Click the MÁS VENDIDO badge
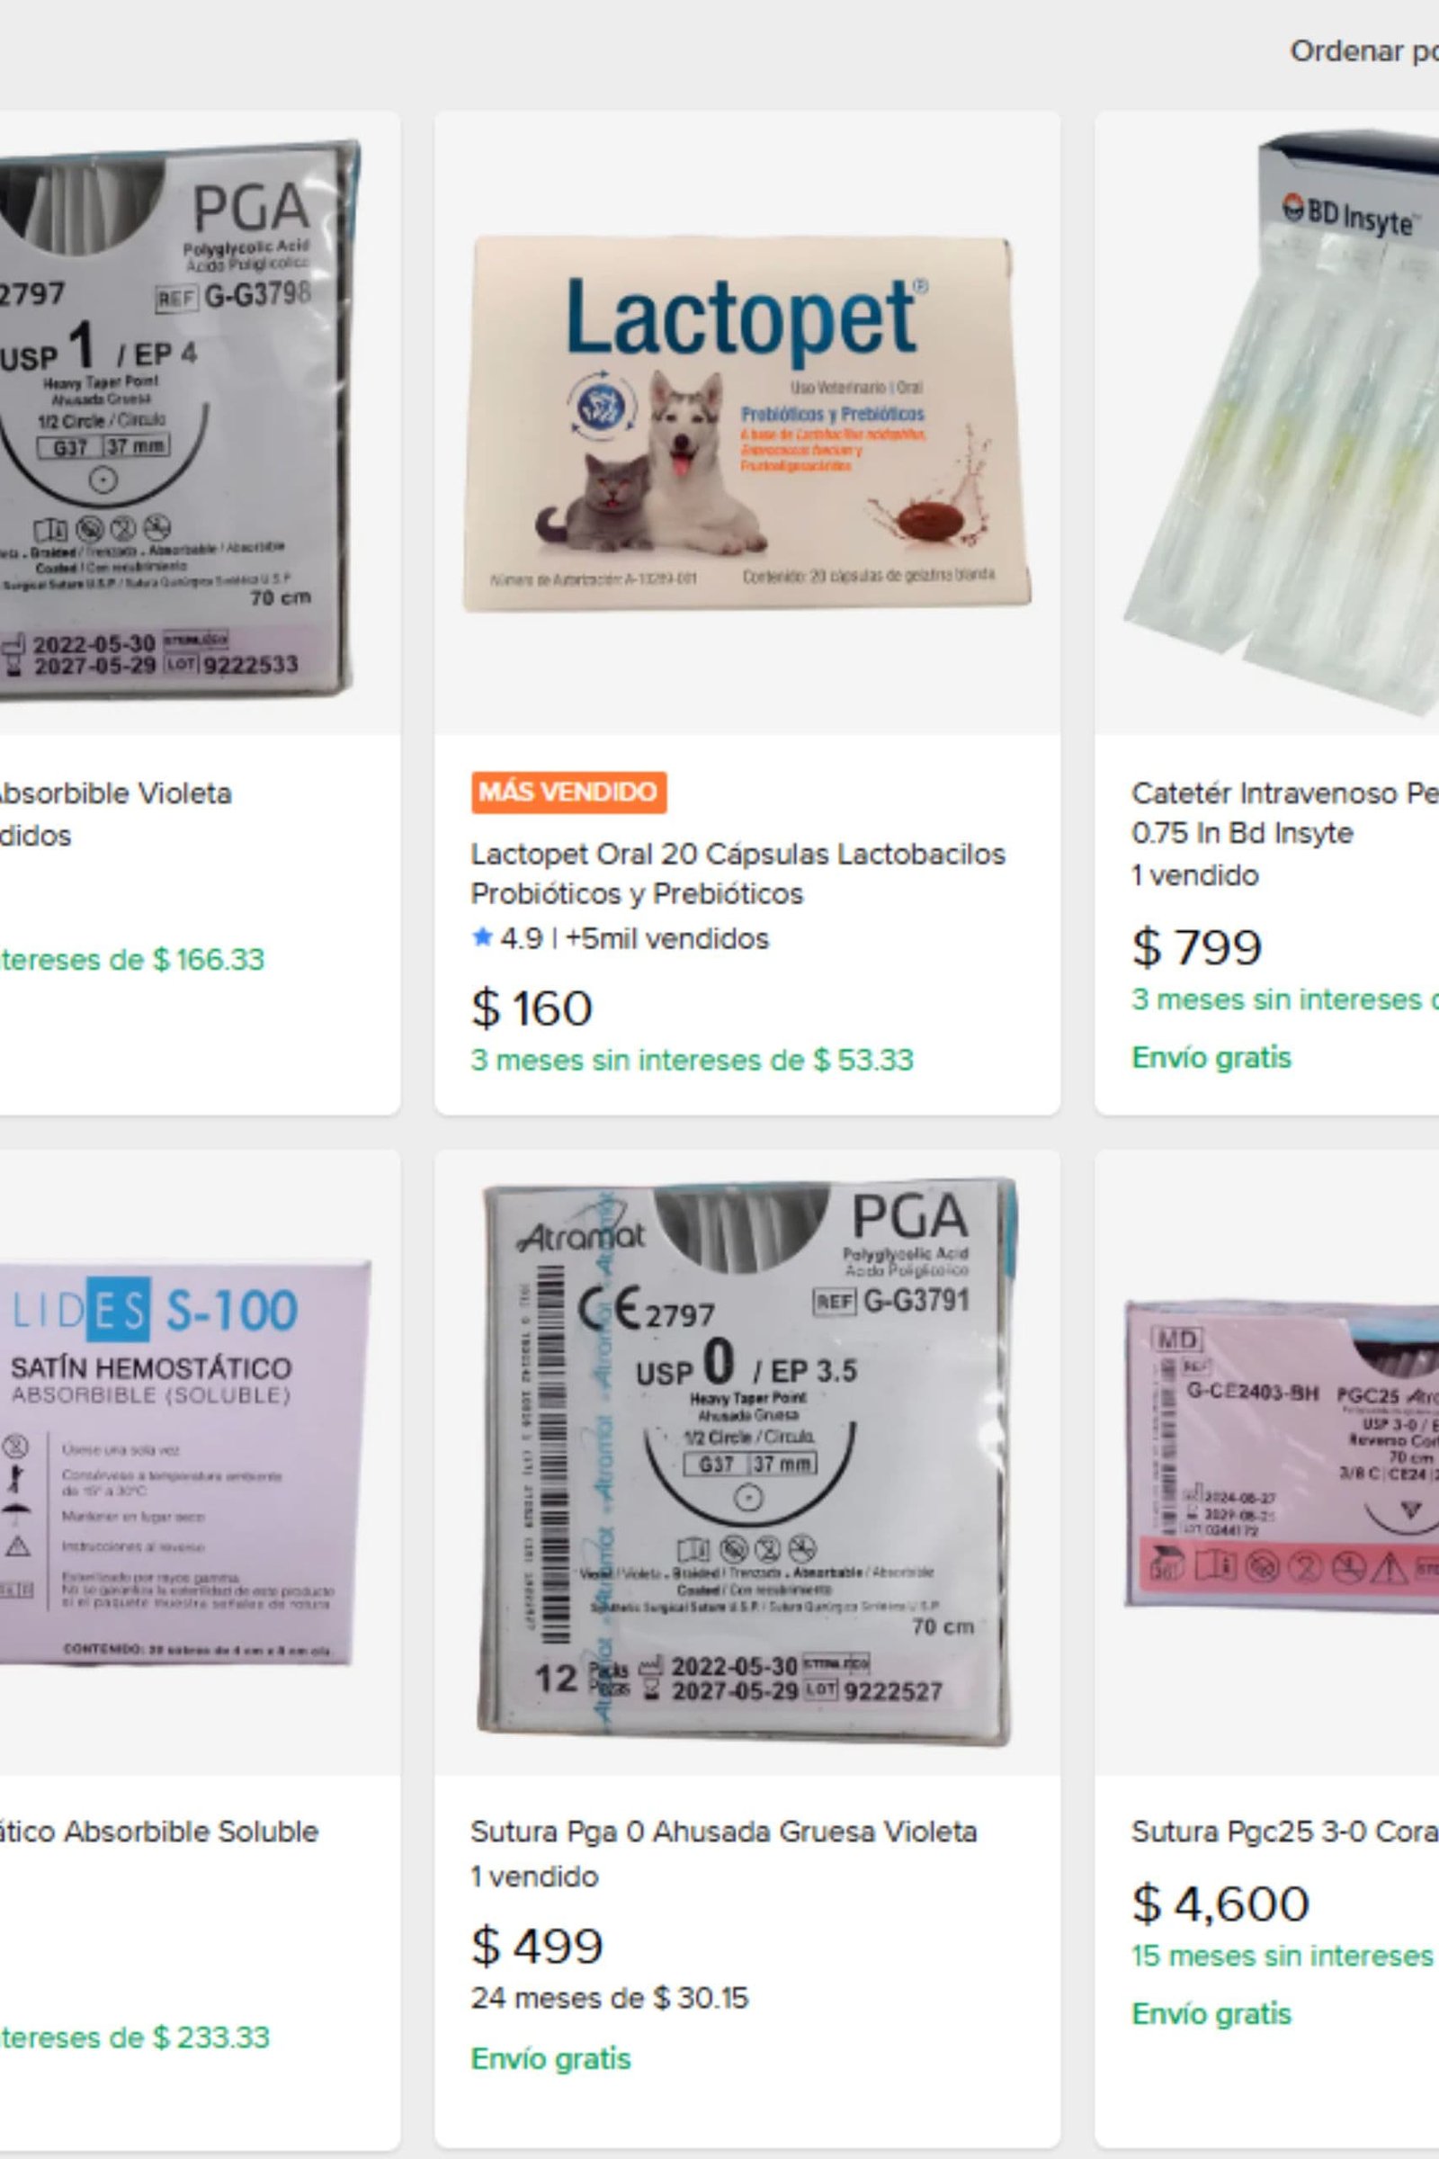 point(569,793)
